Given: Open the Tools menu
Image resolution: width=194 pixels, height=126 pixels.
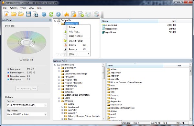Looking at the screenshot, I should [23, 8].
